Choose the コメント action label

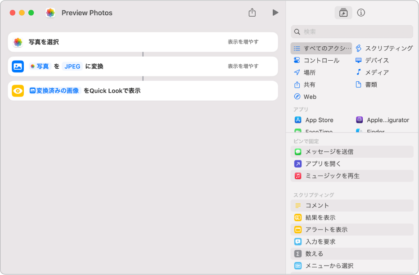coord(317,205)
